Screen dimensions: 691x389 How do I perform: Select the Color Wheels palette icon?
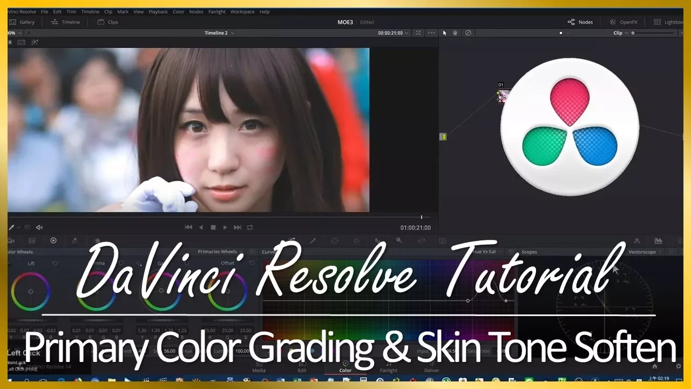[53, 240]
